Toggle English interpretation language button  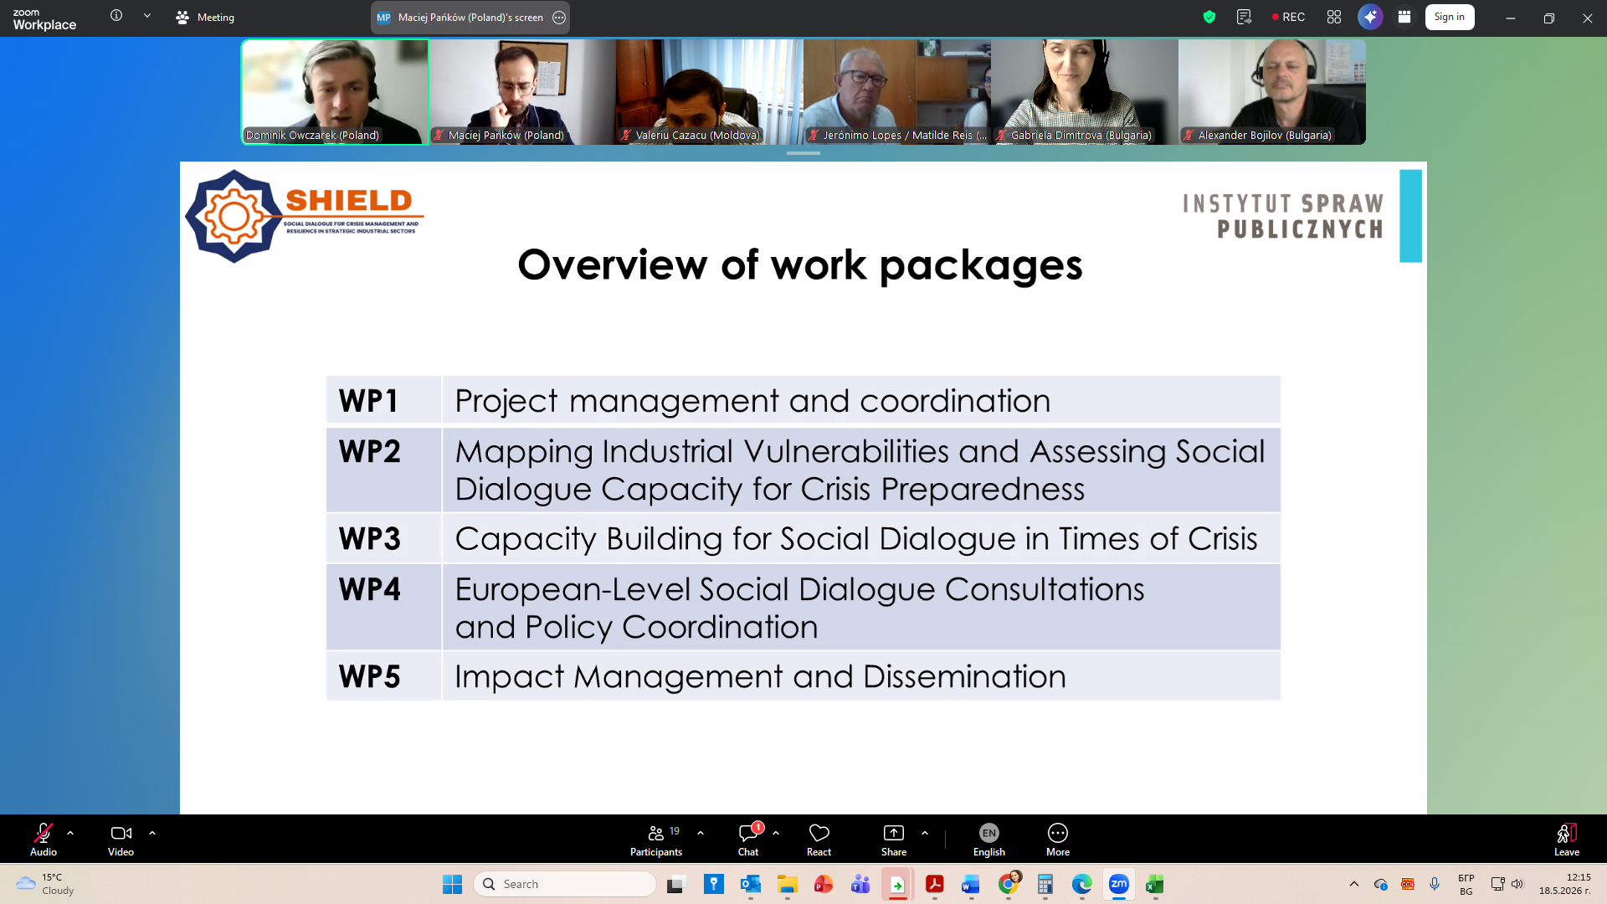tap(989, 840)
